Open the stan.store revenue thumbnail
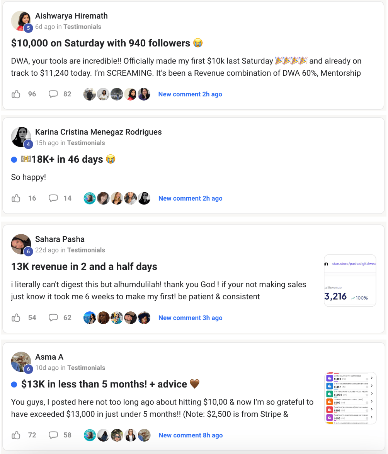The image size is (388, 454). point(350,281)
